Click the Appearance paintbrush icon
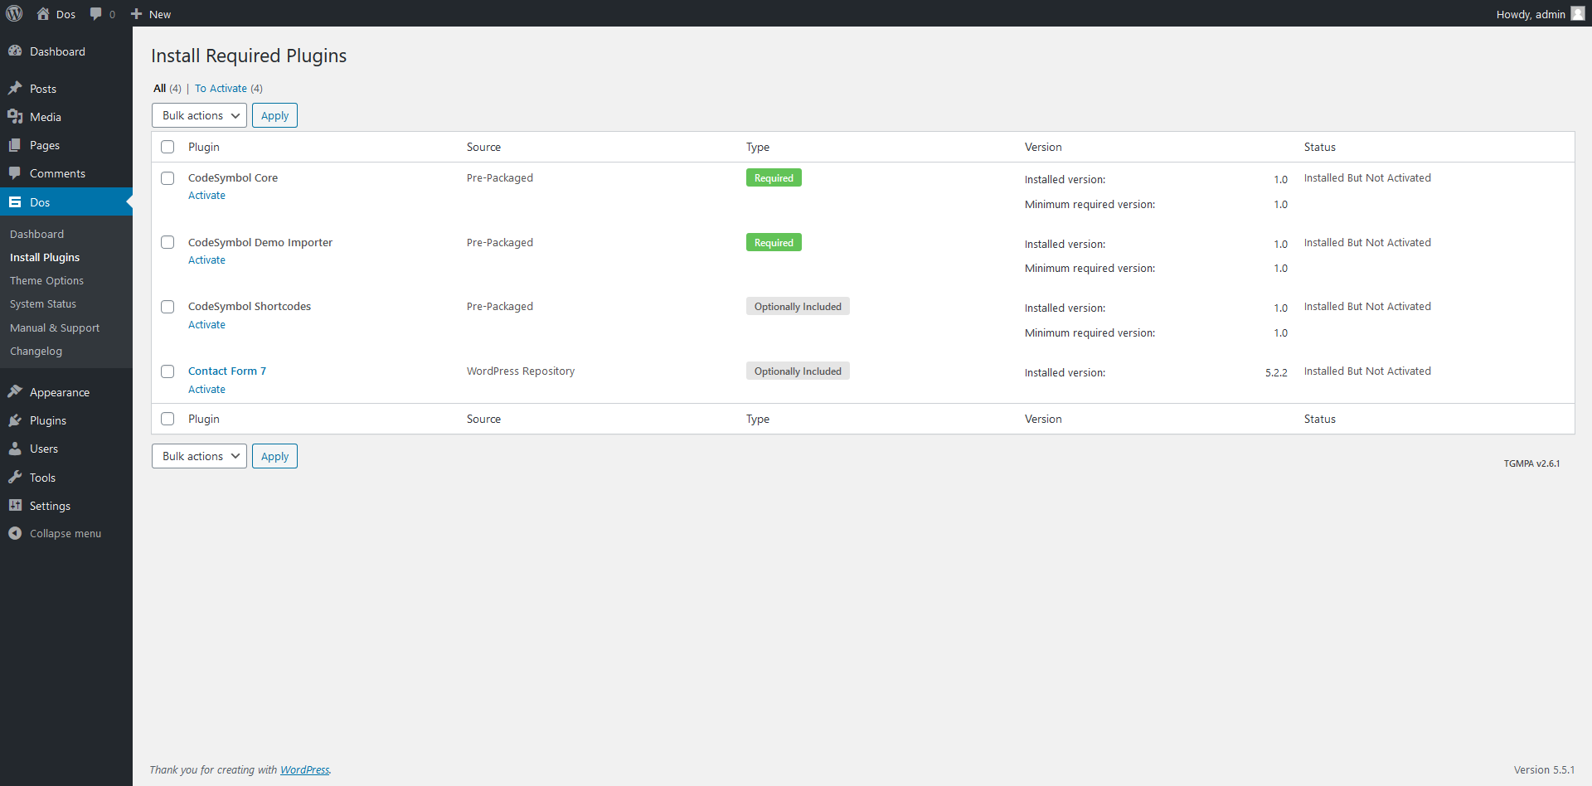 (15, 392)
